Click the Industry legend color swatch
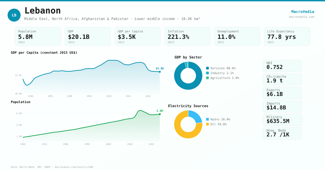This screenshot has height=170, width=325. pyautogui.click(x=207, y=73)
